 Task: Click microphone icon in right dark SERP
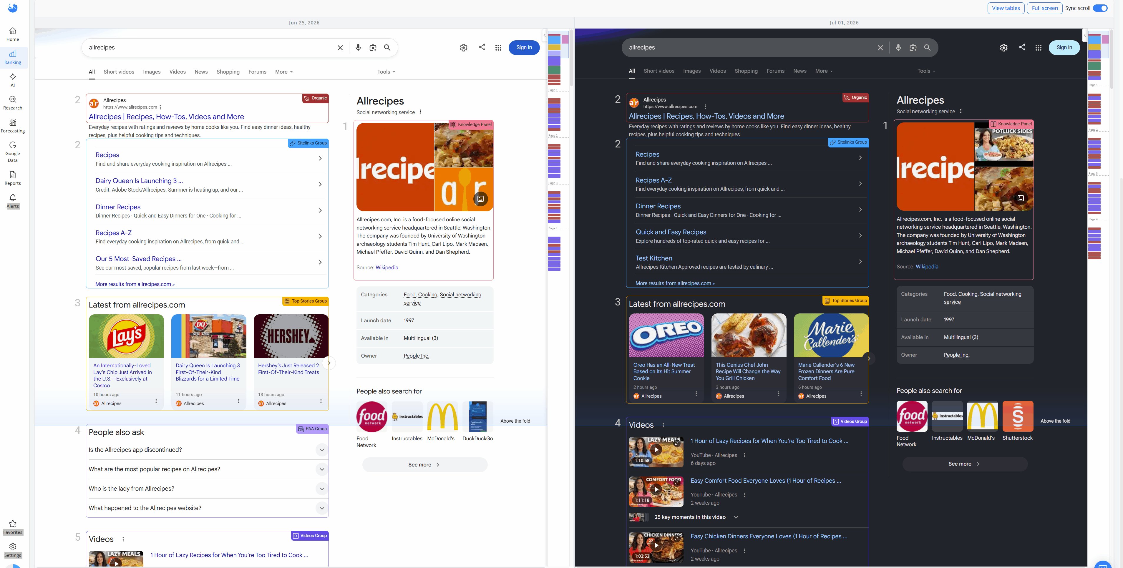tap(898, 47)
